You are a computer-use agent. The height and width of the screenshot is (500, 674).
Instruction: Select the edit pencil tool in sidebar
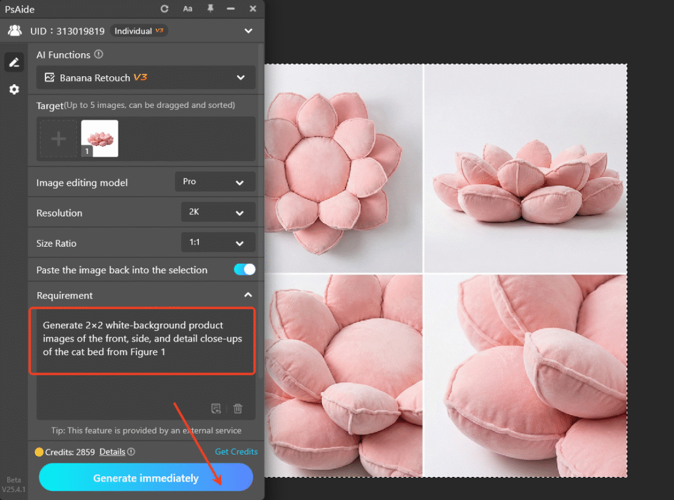[14, 62]
